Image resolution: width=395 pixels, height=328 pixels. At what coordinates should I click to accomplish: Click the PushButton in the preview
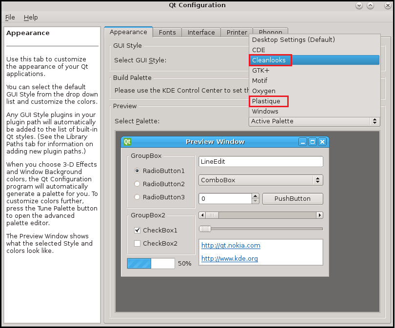click(x=293, y=199)
